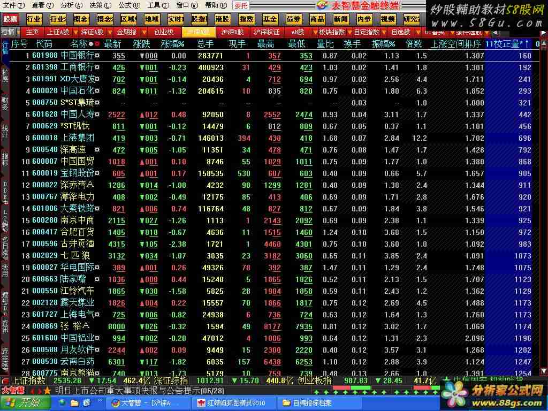Select the 财务 side tab
Screen dimensions: 548x411
(5, 104)
